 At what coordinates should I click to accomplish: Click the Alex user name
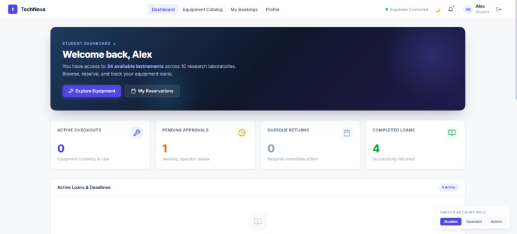click(x=480, y=6)
